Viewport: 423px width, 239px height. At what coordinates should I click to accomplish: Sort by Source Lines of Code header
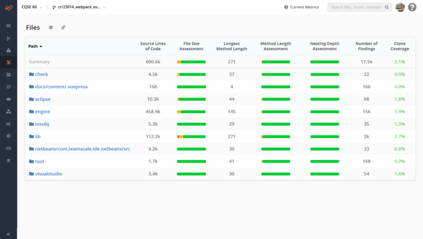pyautogui.click(x=153, y=46)
